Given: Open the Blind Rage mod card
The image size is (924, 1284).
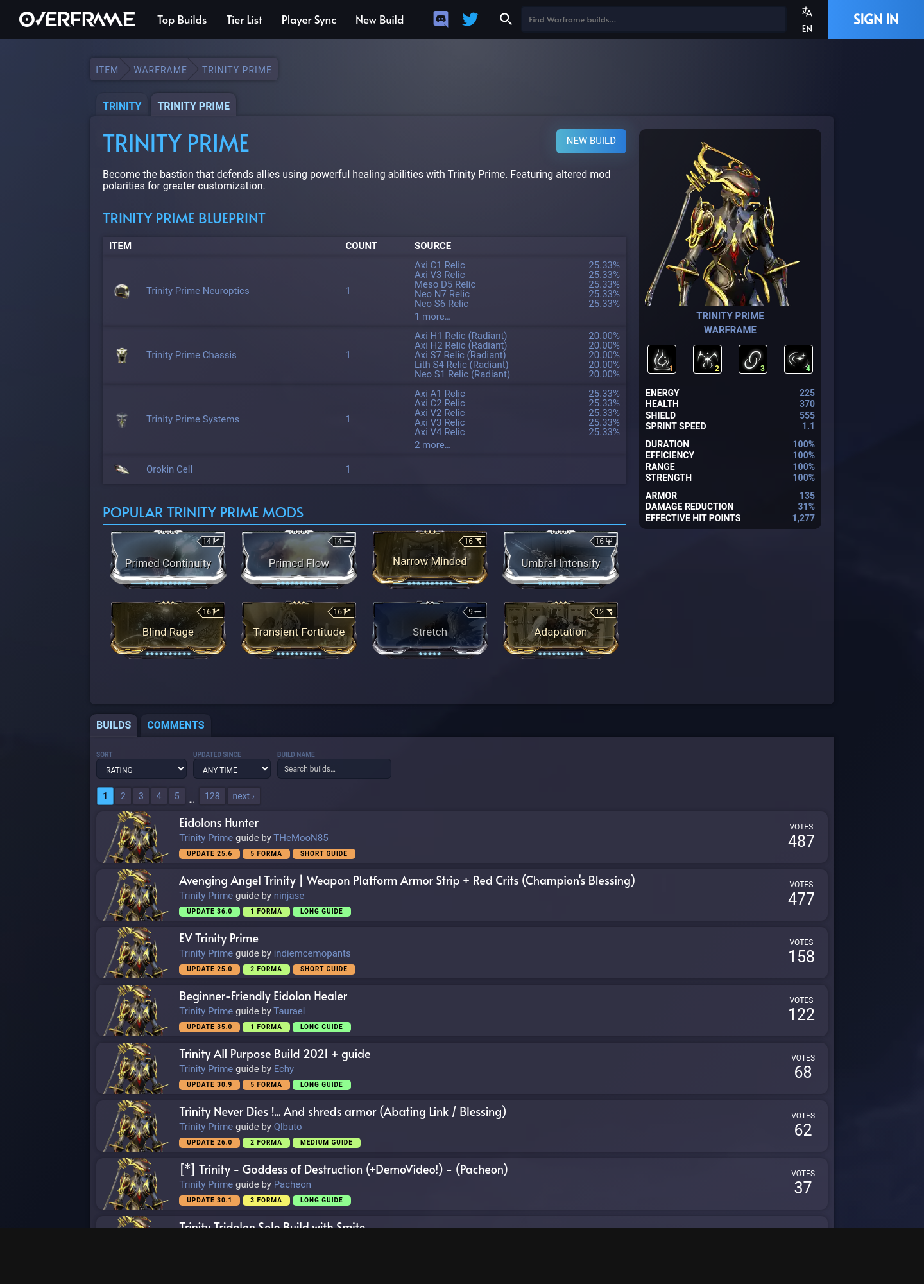Looking at the screenshot, I should (x=168, y=629).
